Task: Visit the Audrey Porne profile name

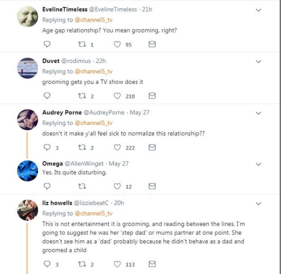Action: tap(62, 113)
